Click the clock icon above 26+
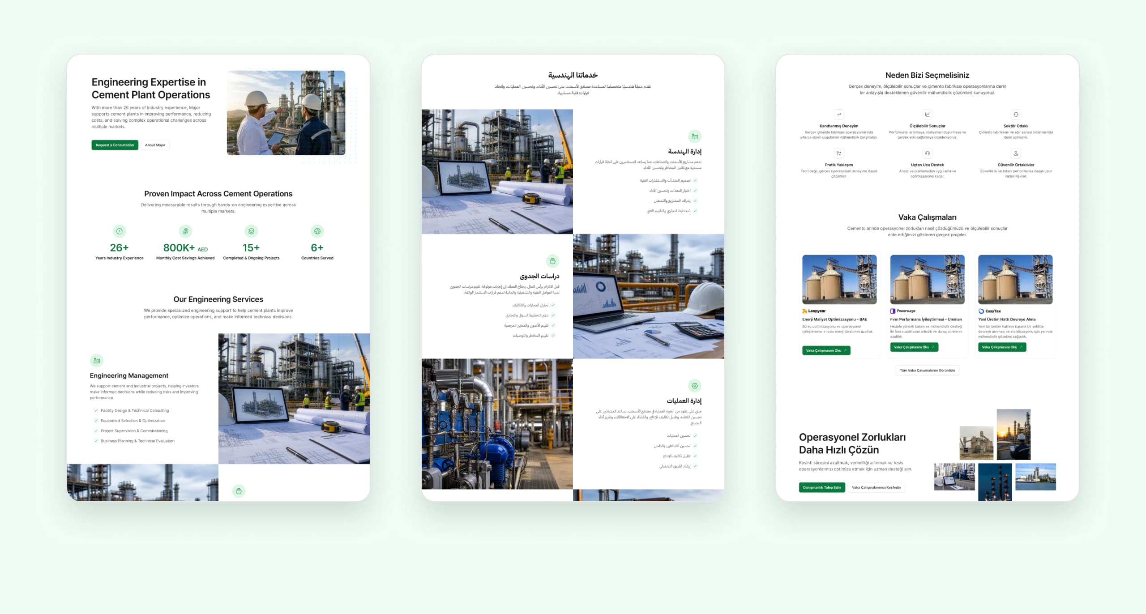 click(120, 231)
